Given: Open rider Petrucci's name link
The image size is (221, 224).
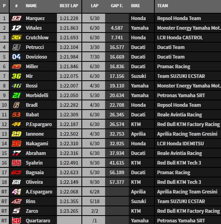Looking at the screenshot, I should point(34,47).
